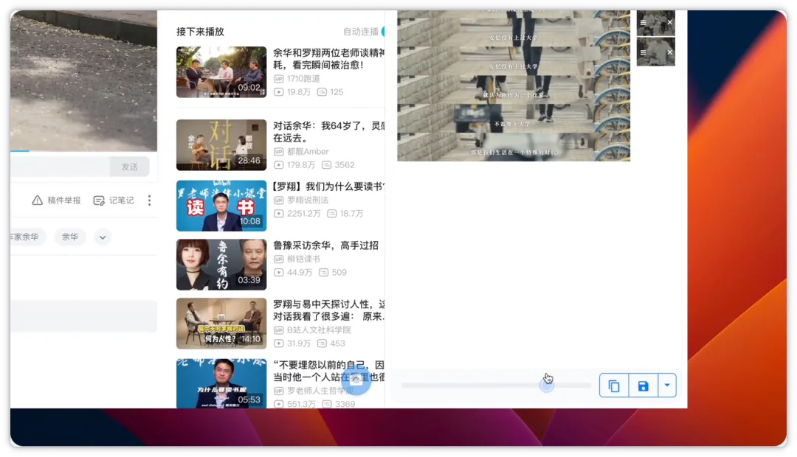Copy the stitched image to clipboard
The height and width of the screenshot is (457, 797).
click(614, 386)
